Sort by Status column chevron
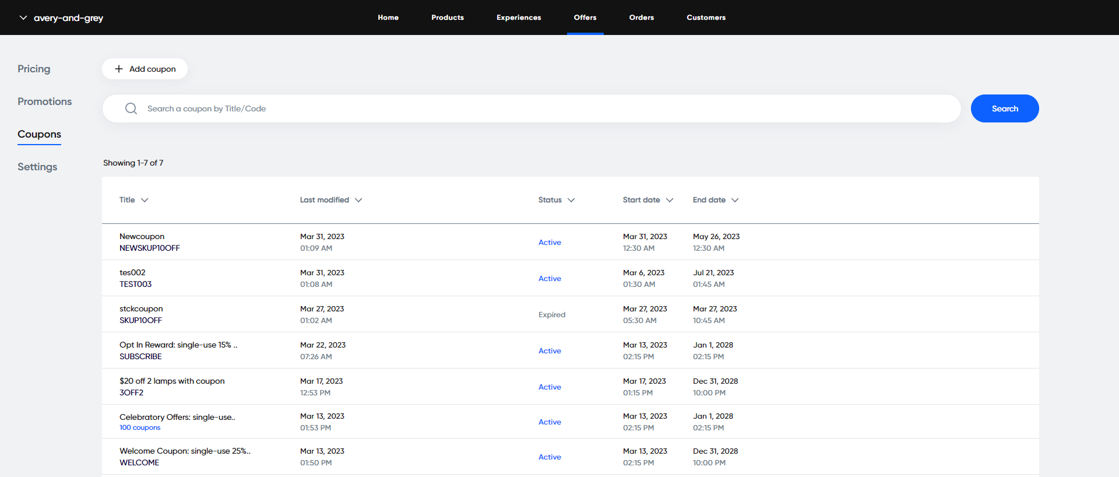 click(571, 200)
